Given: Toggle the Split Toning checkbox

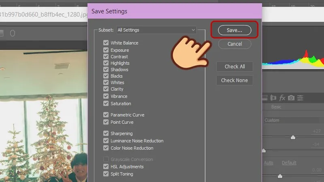Looking at the screenshot, I should click(106, 174).
